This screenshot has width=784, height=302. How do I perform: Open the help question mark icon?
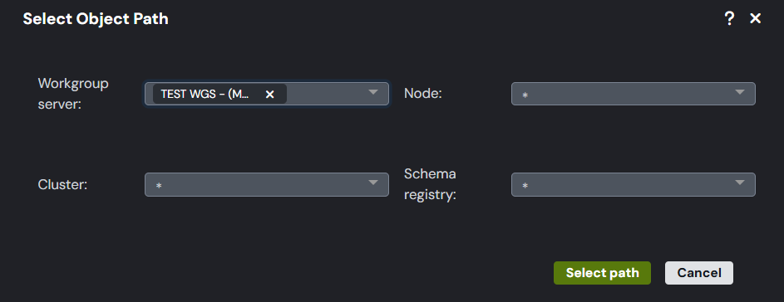729,19
